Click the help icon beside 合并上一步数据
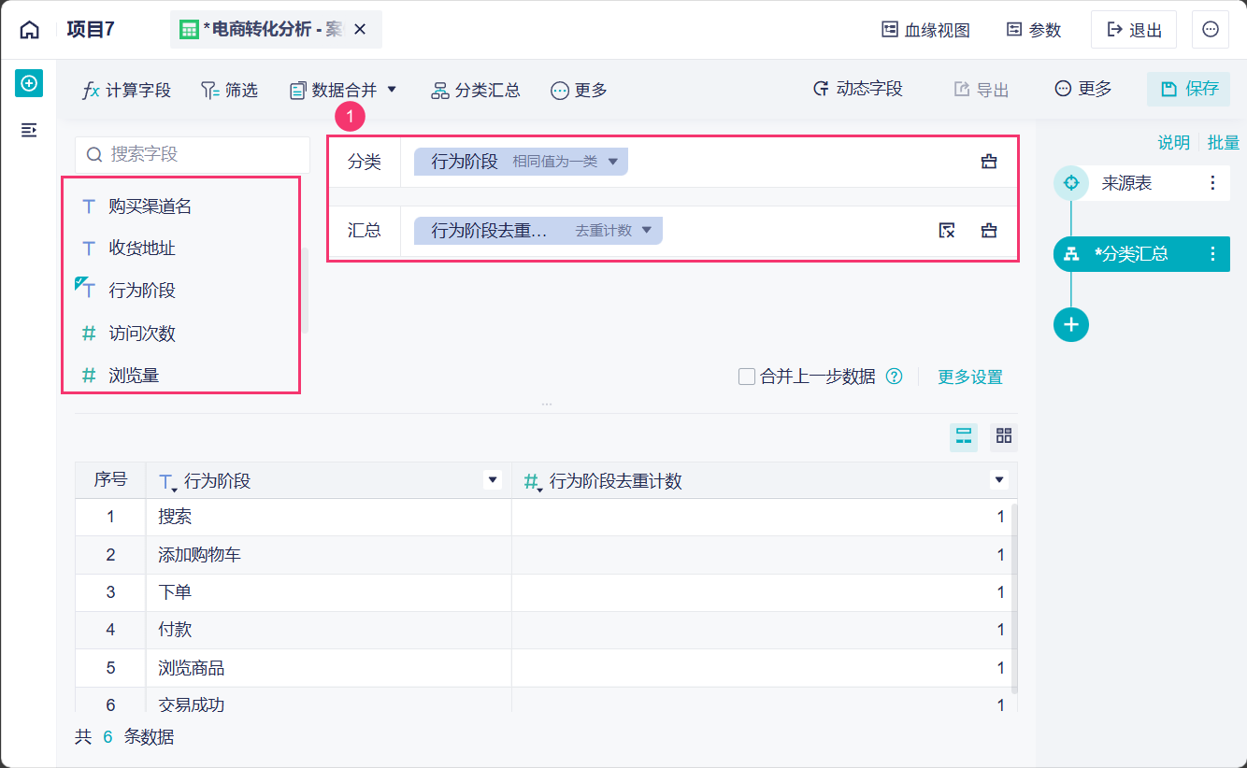 click(895, 377)
